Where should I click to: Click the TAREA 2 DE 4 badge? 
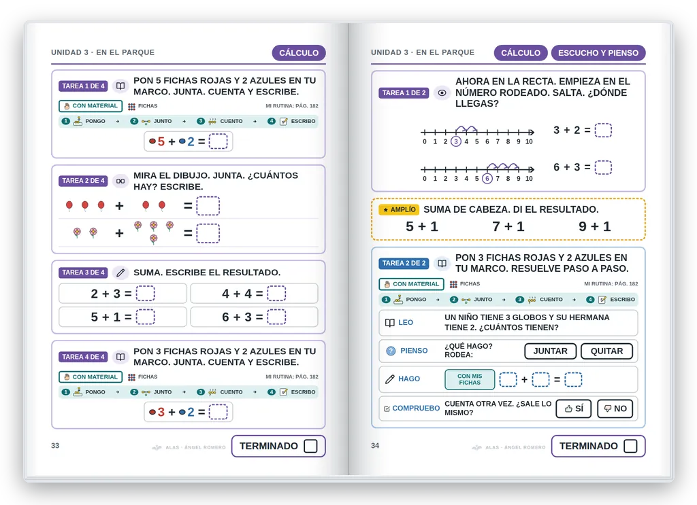[83, 181]
